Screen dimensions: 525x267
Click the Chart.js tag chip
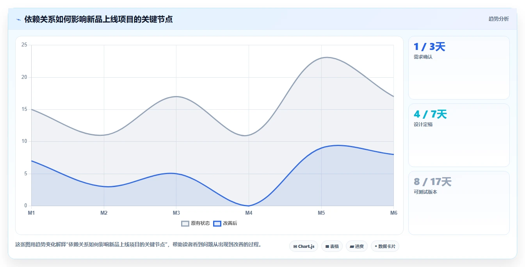[304, 246]
